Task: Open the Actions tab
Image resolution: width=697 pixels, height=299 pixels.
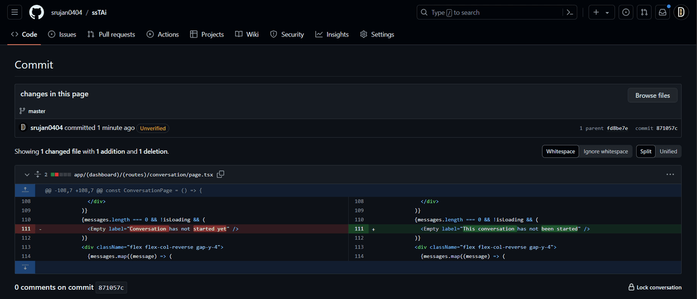Action: click(162, 34)
